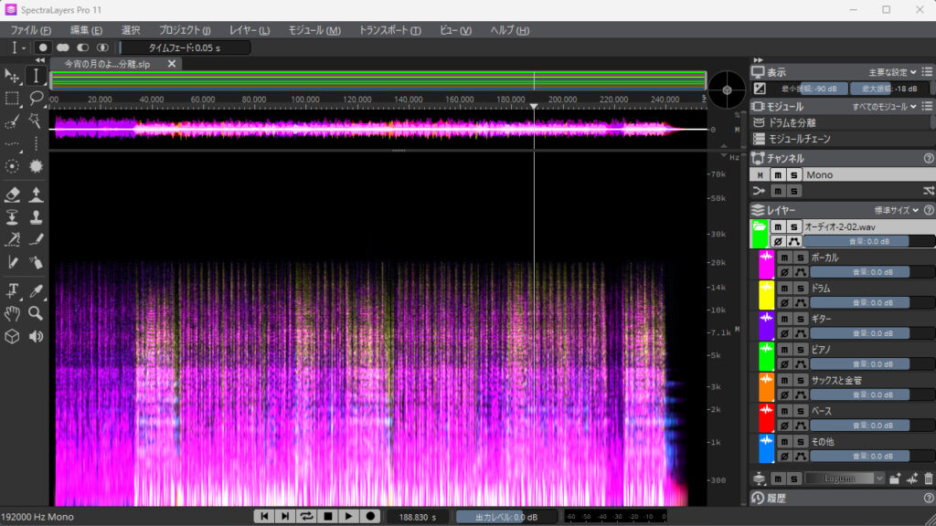Open the レイヤー(L) menu

[x=250, y=30]
